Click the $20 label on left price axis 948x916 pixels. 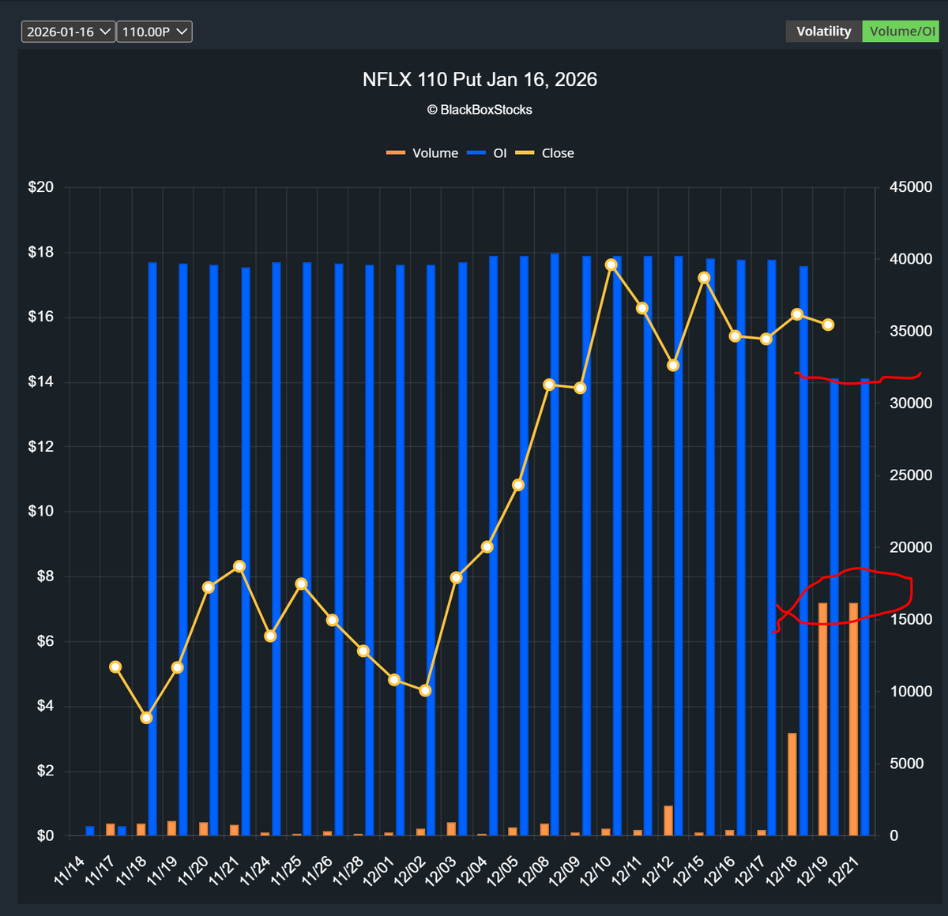click(x=41, y=187)
